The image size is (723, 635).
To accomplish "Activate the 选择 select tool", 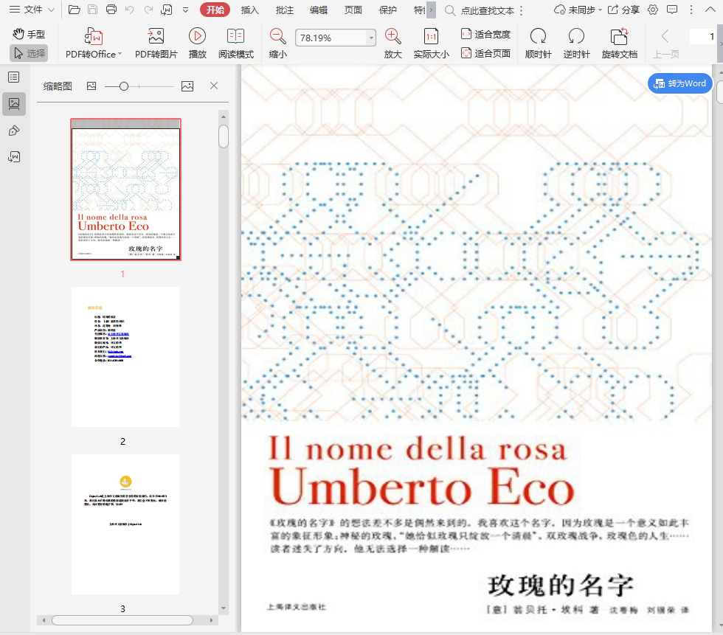I will (x=29, y=53).
